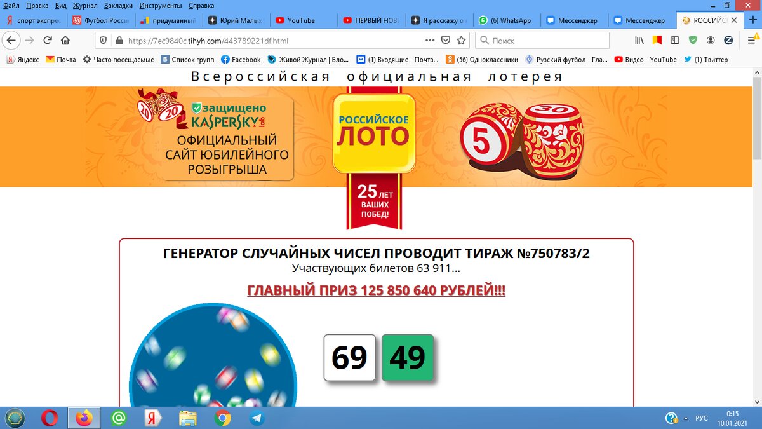Open Telegram from the taskbar
The image size is (762, 429).
click(x=257, y=418)
